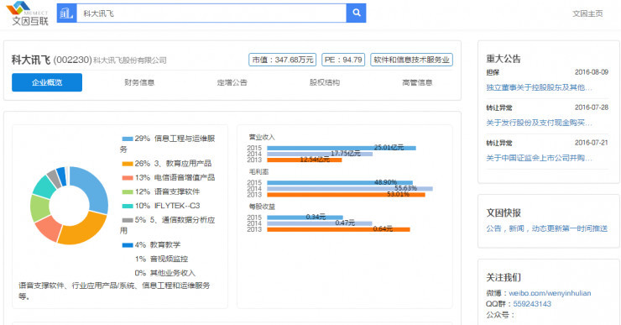
Task: Click the 0% 其他业务收入 legend entry
Action: pyautogui.click(x=164, y=273)
